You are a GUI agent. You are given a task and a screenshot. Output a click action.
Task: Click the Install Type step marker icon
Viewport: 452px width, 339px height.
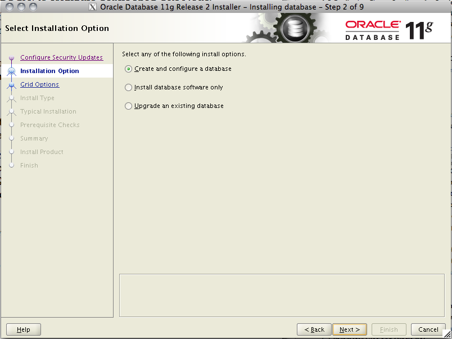click(x=12, y=98)
